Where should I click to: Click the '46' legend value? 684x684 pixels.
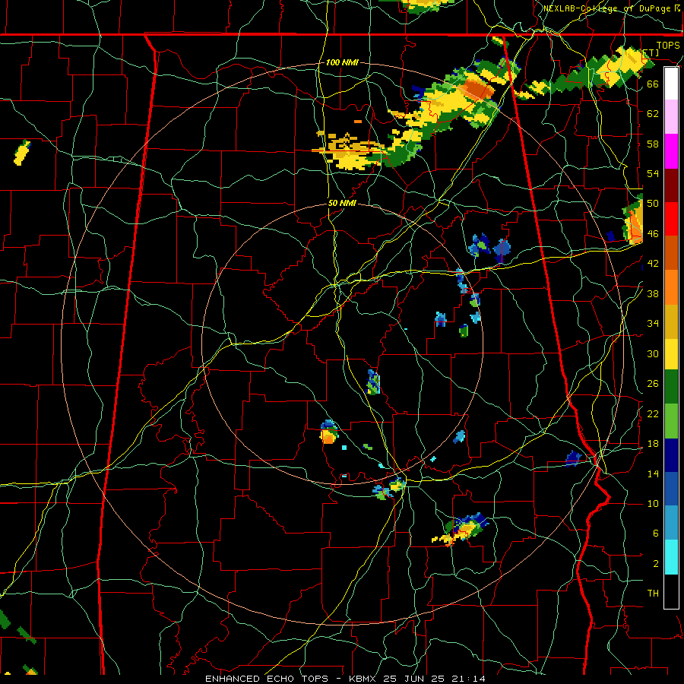coord(653,233)
